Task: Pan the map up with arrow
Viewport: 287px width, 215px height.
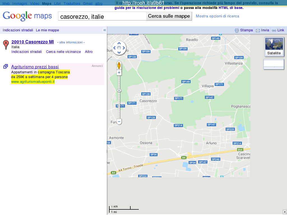Action: (x=119, y=43)
